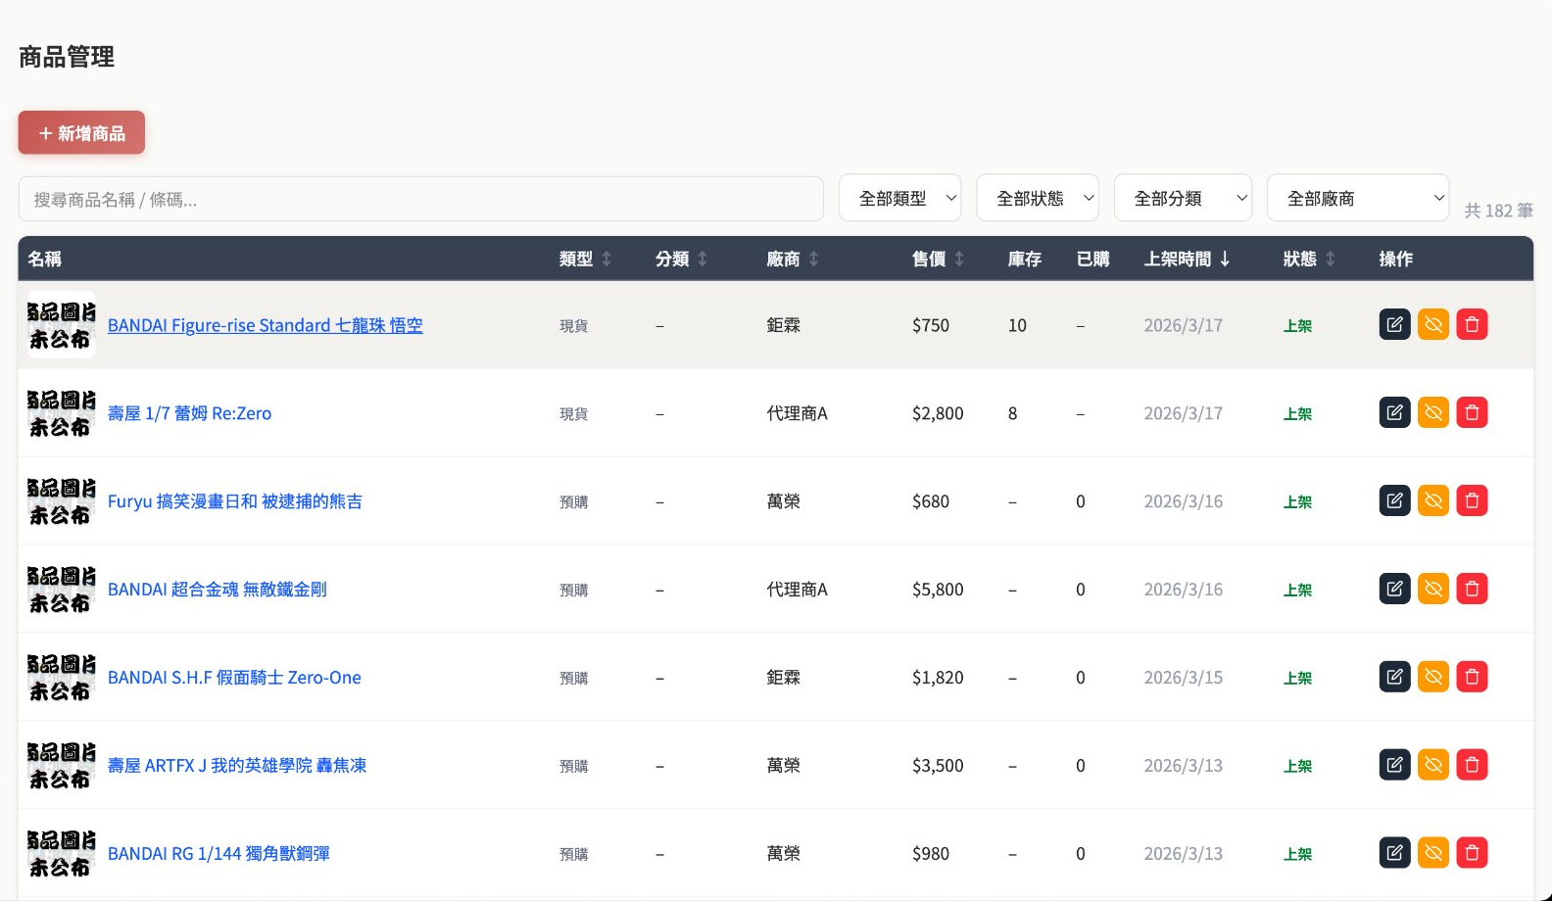Screen dimensions: 1552x901
Task: Edit the BANDAI Figure-rise Standard 七龍珠 悟空 product
Action: [x=1394, y=324]
